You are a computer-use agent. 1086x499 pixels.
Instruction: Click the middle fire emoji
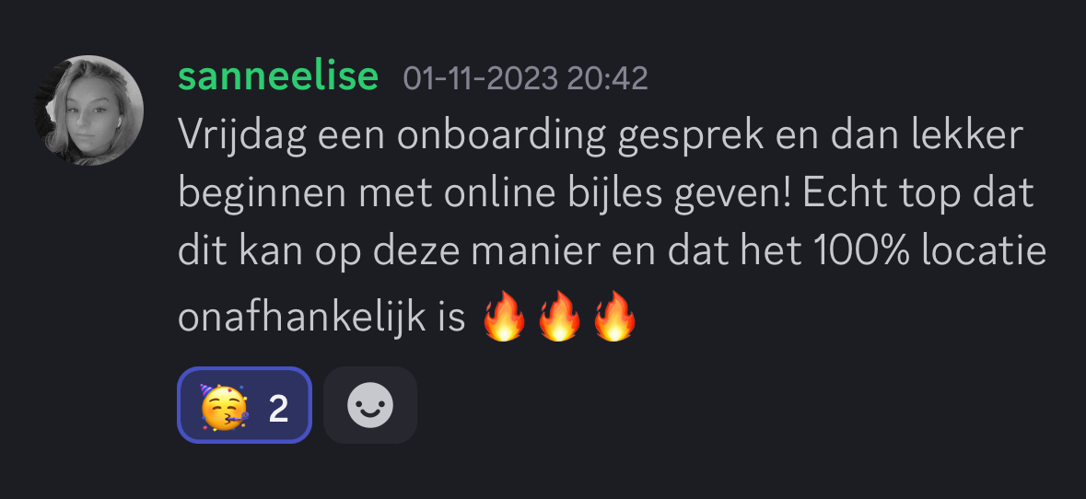pos(559,317)
